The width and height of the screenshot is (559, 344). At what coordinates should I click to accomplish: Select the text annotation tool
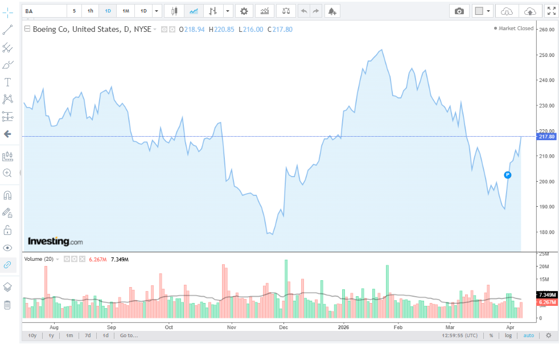[7, 82]
